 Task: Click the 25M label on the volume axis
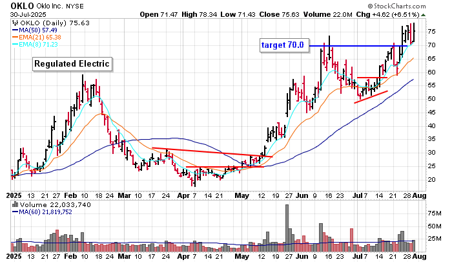(435, 239)
